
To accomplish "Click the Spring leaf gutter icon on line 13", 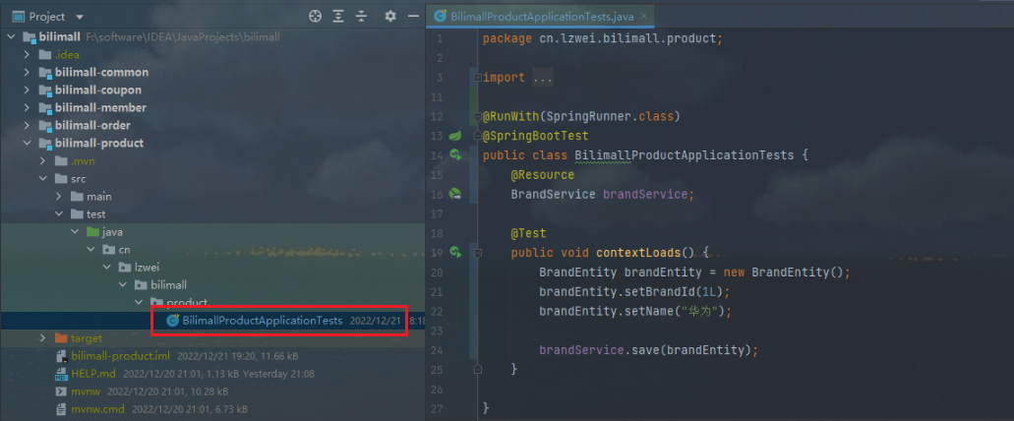I will coord(454,136).
